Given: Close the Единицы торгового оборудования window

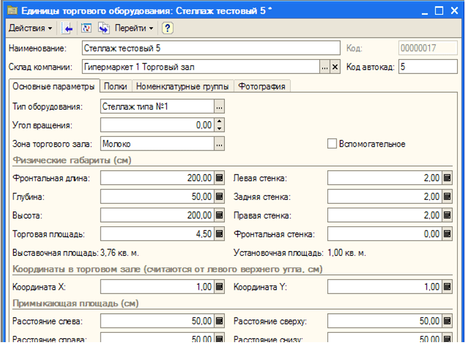Looking at the screenshot, I should 455,11.
